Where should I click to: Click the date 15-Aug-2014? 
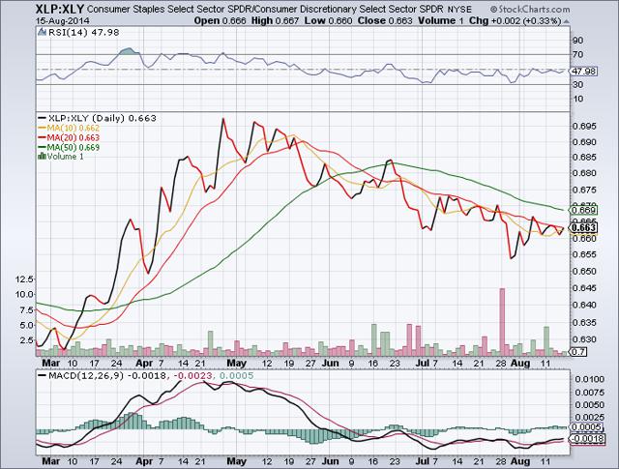(x=62, y=20)
